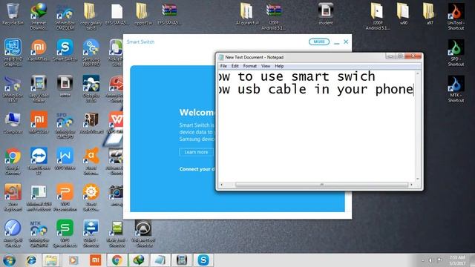Switch to Smart Switch taskbar button
The width and height of the screenshot is (475, 267).
coord(203,260)
